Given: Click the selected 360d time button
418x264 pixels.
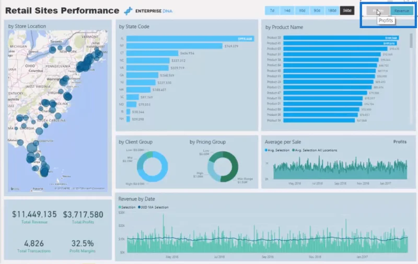Looking at the screenshot, I should click(347, 10).
